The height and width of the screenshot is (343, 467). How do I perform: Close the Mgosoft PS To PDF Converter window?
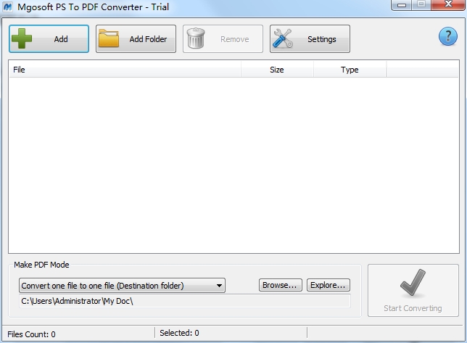pos(448,5)
